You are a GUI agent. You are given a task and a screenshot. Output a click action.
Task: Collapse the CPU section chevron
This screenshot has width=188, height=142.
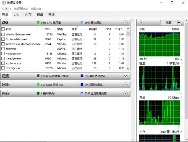click(126, 22)
